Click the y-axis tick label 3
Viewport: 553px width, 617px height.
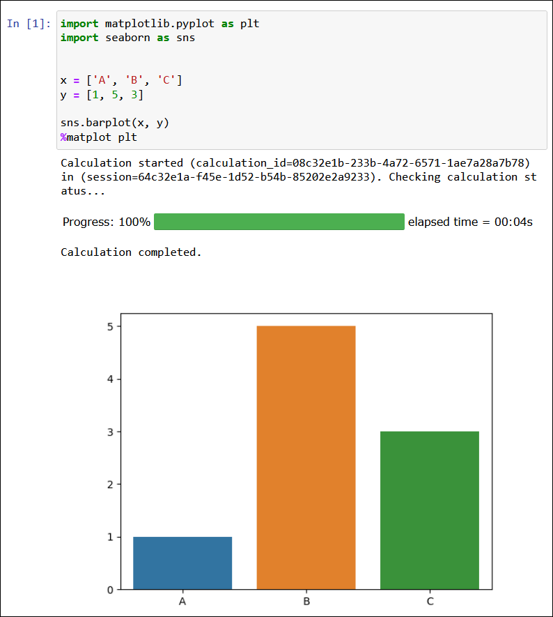110,432
